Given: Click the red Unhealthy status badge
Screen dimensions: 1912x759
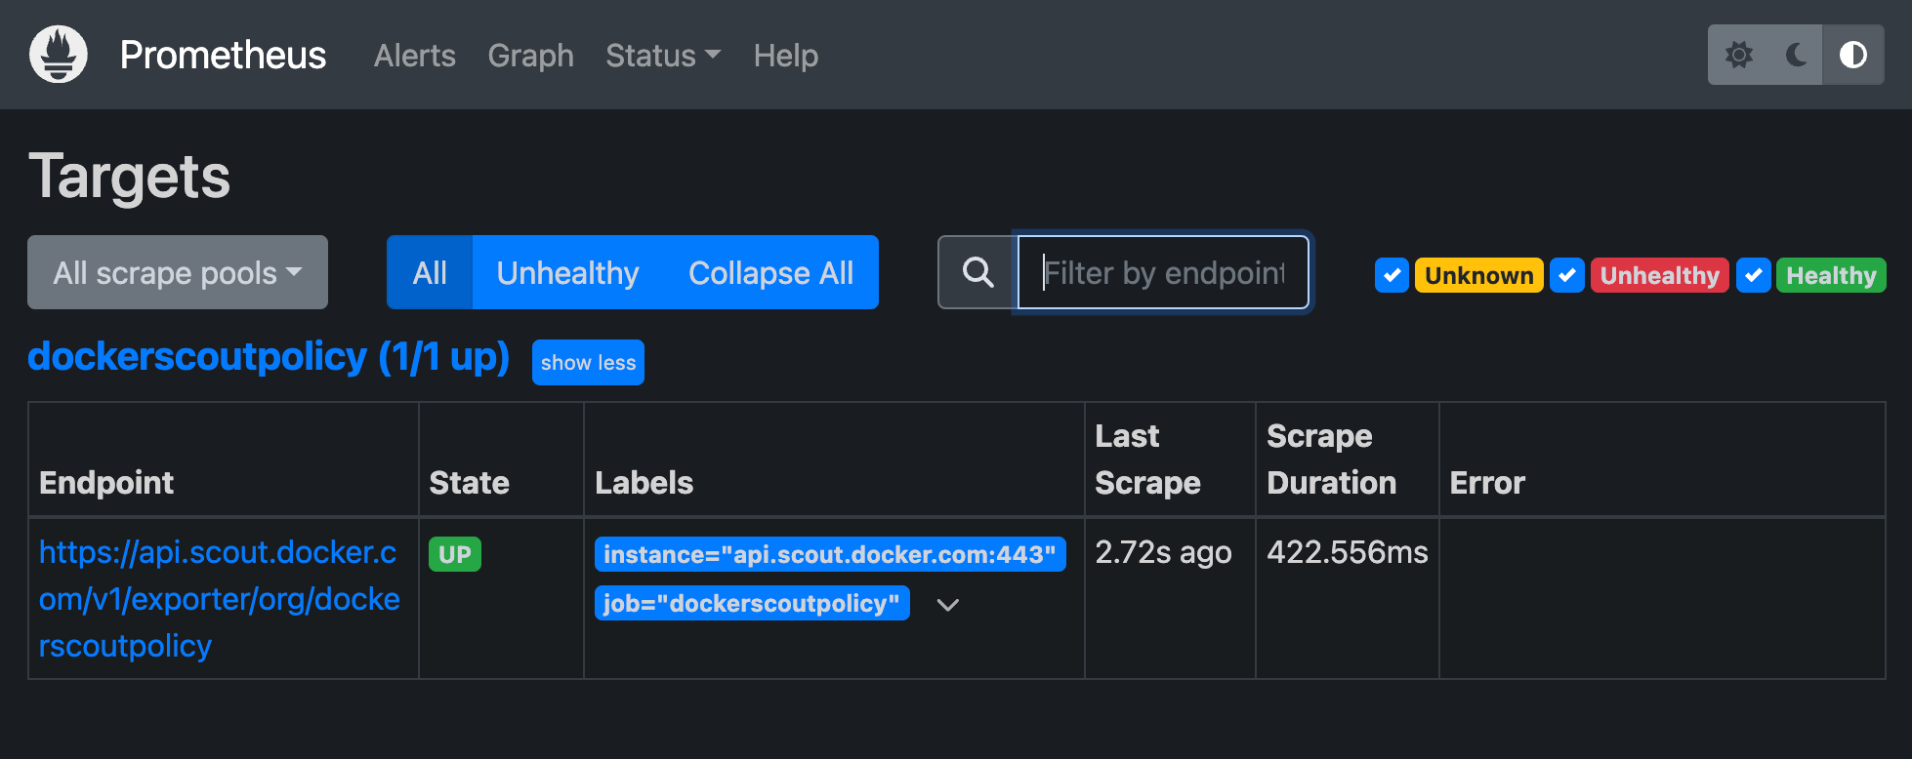Looking at the screenshot, I should coord(1660,275).
